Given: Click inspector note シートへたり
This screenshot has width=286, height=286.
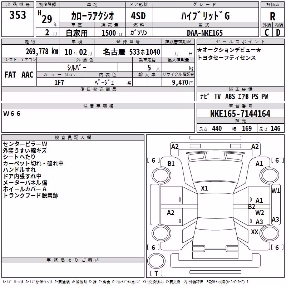Looking at the screenshot, I should [x=19, y=157].
